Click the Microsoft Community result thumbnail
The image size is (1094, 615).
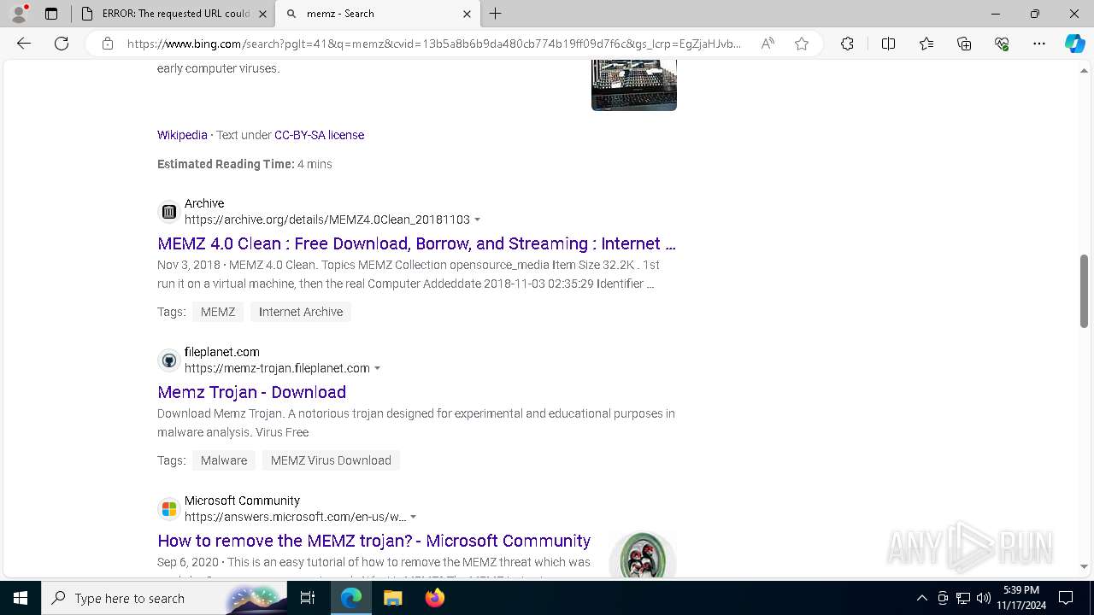coord(643,555)
